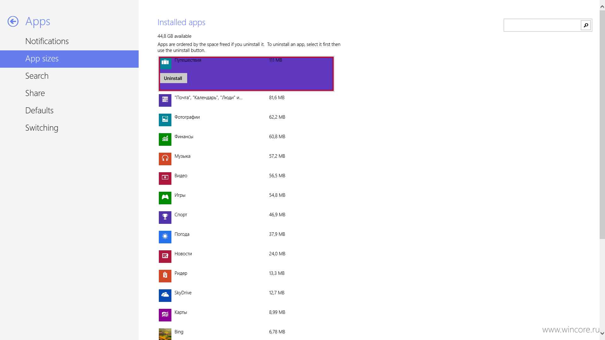Select the SkyDrive cloud icon

165,295
